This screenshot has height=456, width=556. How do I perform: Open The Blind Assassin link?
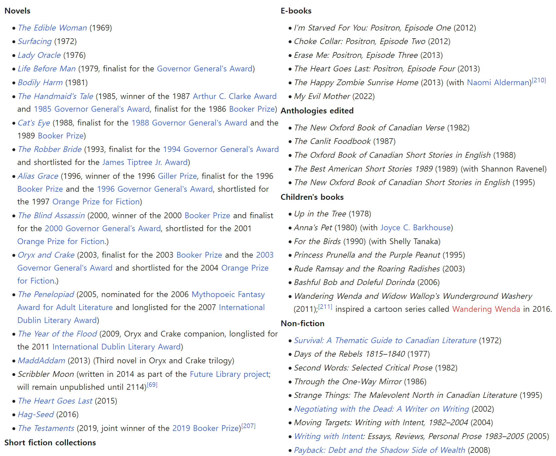(x=51, y=215)
